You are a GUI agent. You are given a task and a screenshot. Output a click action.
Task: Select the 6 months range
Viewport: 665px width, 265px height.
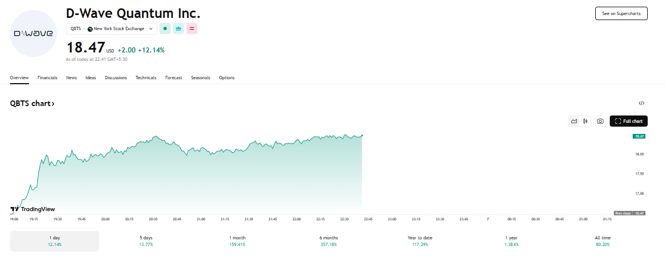(x=329, y=241)
